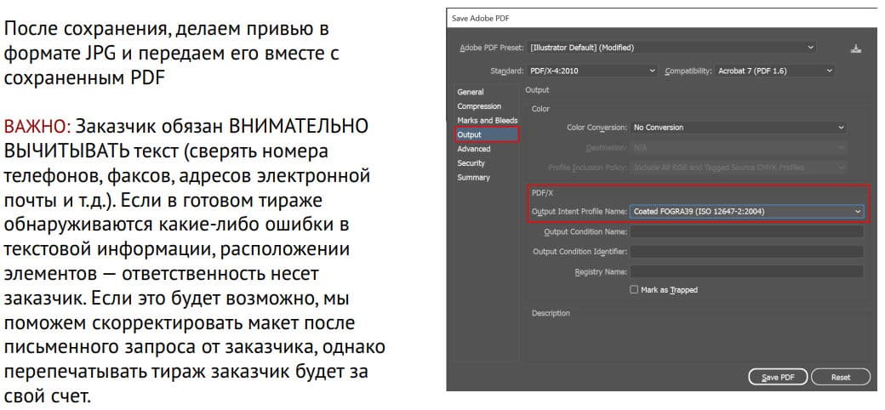Select the General section
The image size is (885, 410).
pos(470,92)
